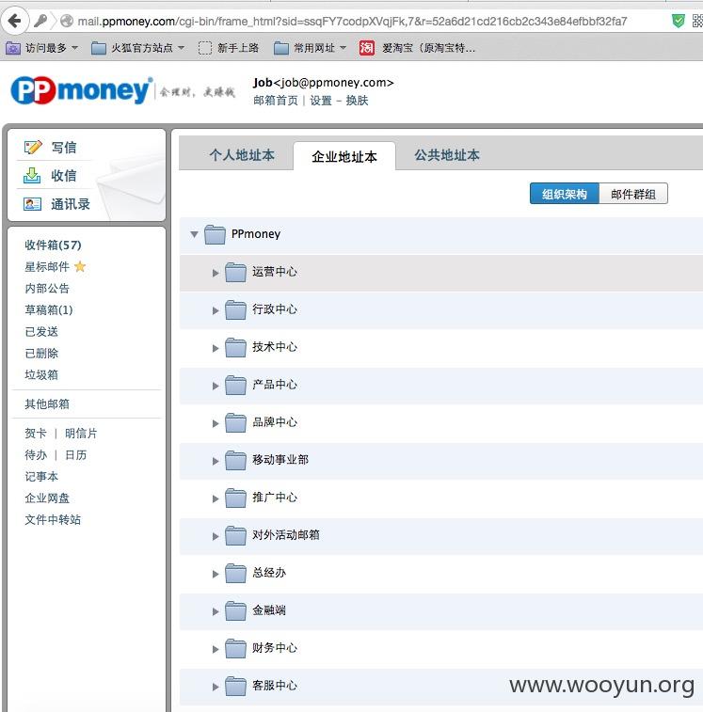The image size is (703, 712).
Task: Click the 换肤 link
Action: 357,101
